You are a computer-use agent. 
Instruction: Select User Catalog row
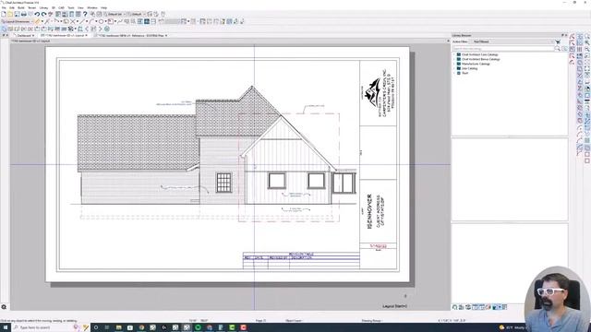point(470,68)
